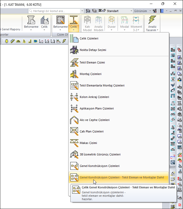Expand the Duvar dropdown
Viewport: 183px width, 209px height.
point(112,24)
